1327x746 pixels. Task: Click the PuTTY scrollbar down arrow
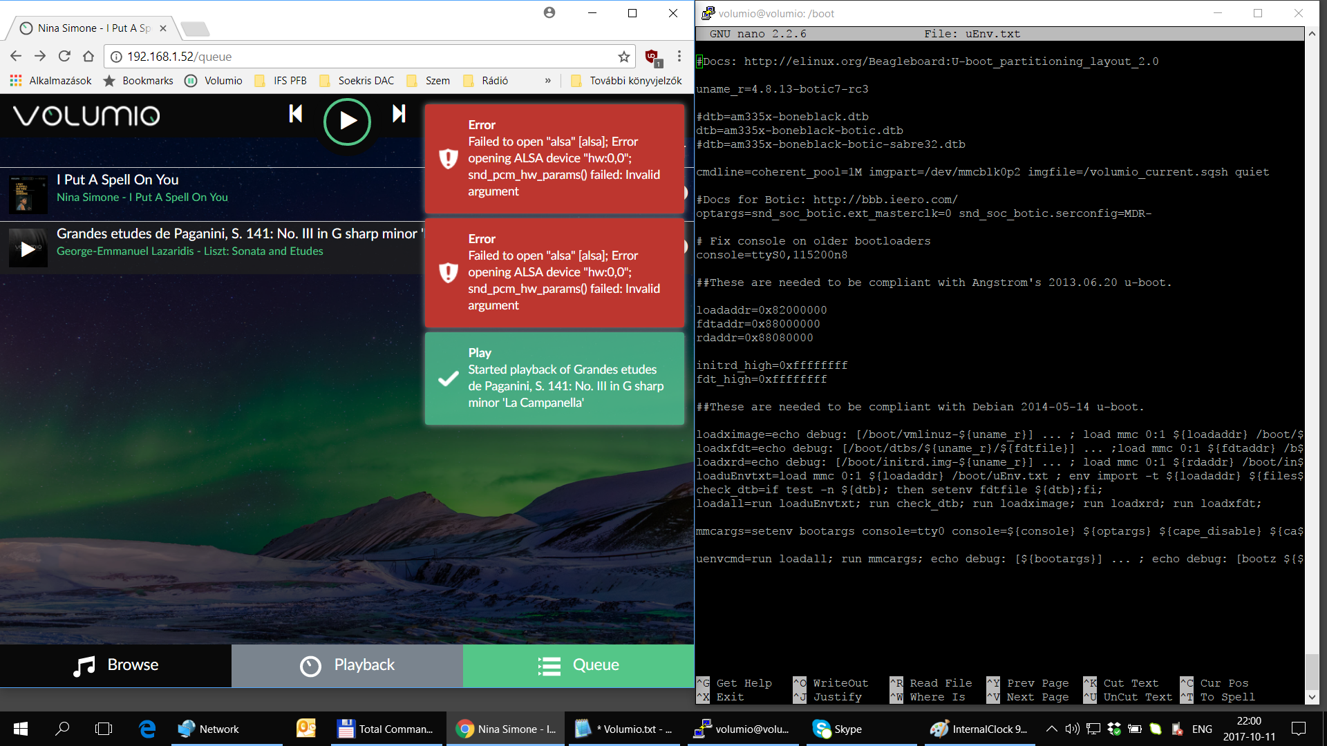1312,698
